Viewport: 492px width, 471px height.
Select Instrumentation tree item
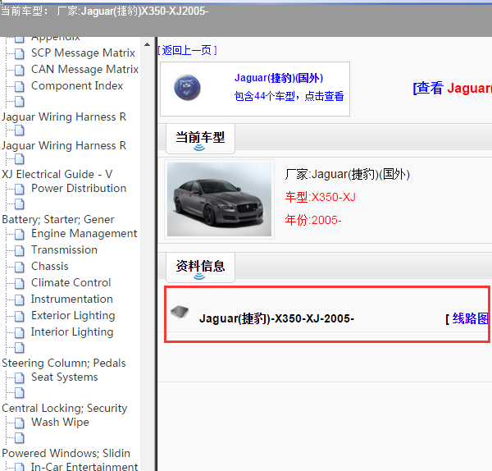[72, 300]
